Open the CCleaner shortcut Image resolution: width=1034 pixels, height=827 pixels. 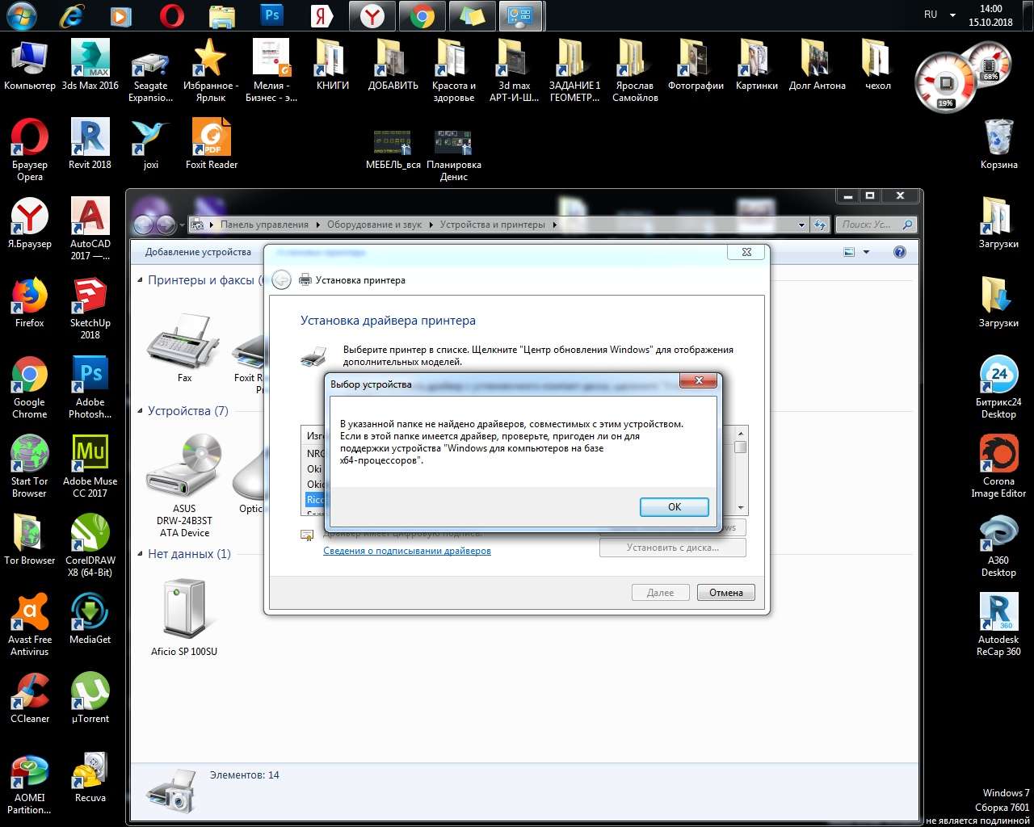click(x=30, y=699)
